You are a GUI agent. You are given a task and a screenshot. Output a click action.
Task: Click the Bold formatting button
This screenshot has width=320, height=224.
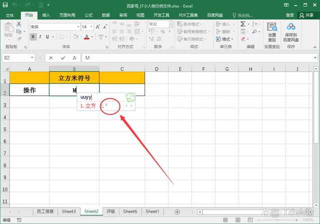(x=33, y=36)
